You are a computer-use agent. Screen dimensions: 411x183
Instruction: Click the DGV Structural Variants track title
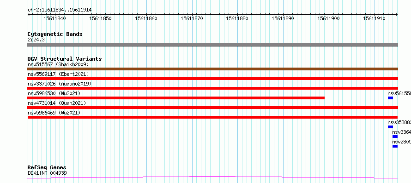[65, 59]
